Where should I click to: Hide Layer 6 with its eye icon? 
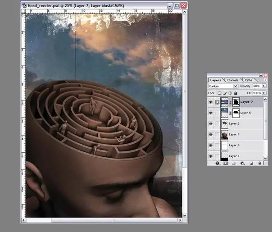click(x=211, y=113)
